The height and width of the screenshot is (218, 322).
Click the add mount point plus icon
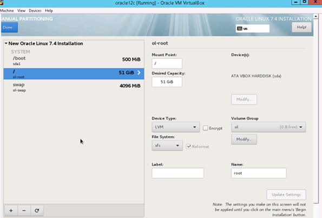click(x=11, y=210)
